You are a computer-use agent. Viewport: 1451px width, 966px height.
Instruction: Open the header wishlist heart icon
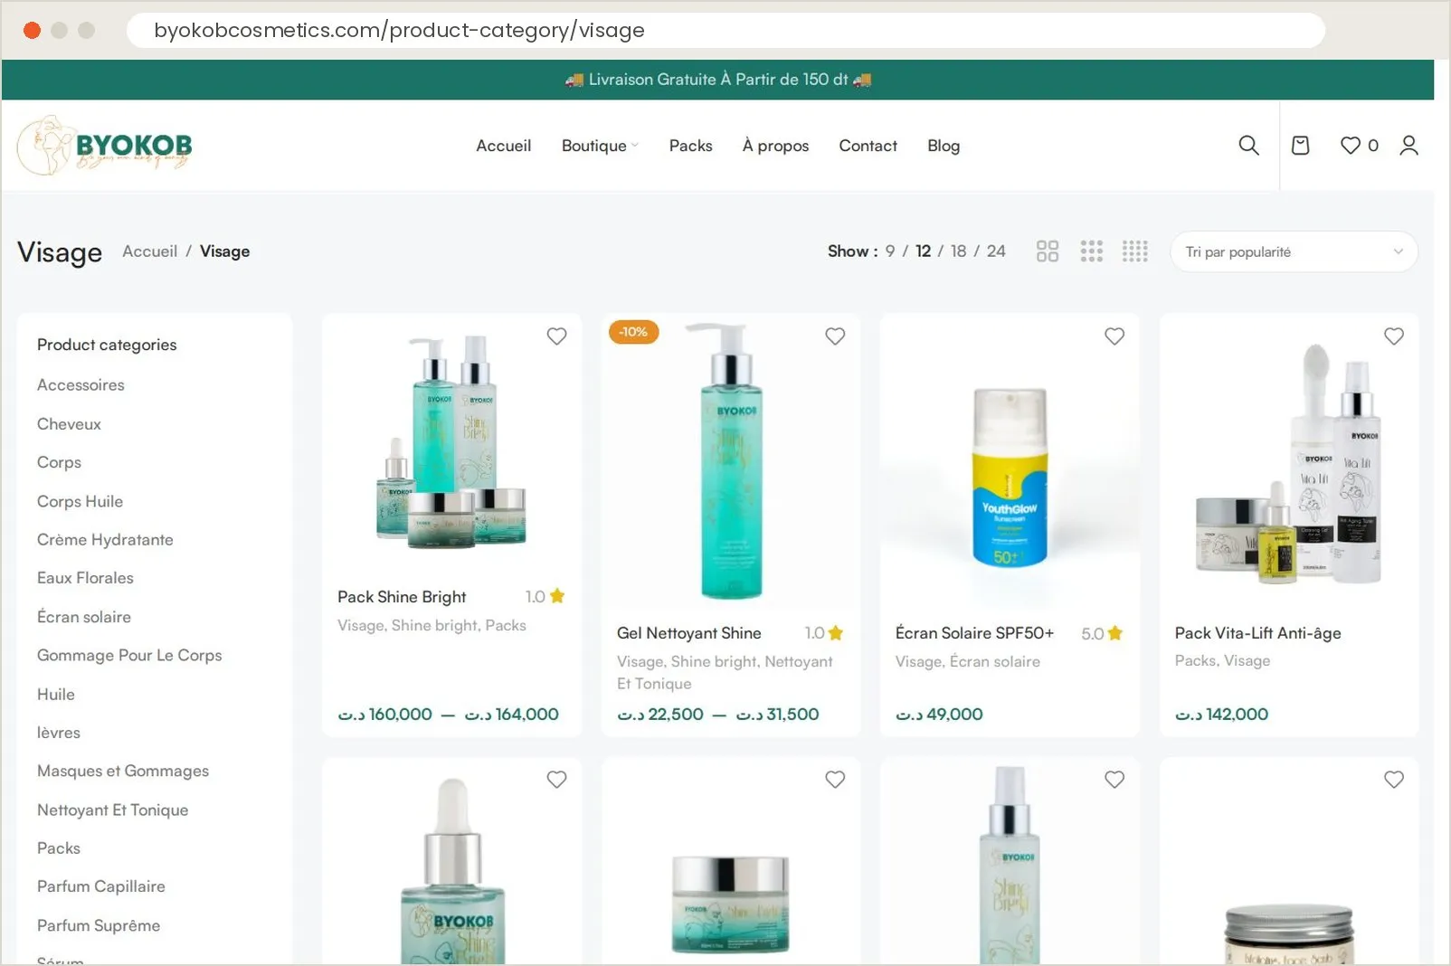coord(1350,146)
